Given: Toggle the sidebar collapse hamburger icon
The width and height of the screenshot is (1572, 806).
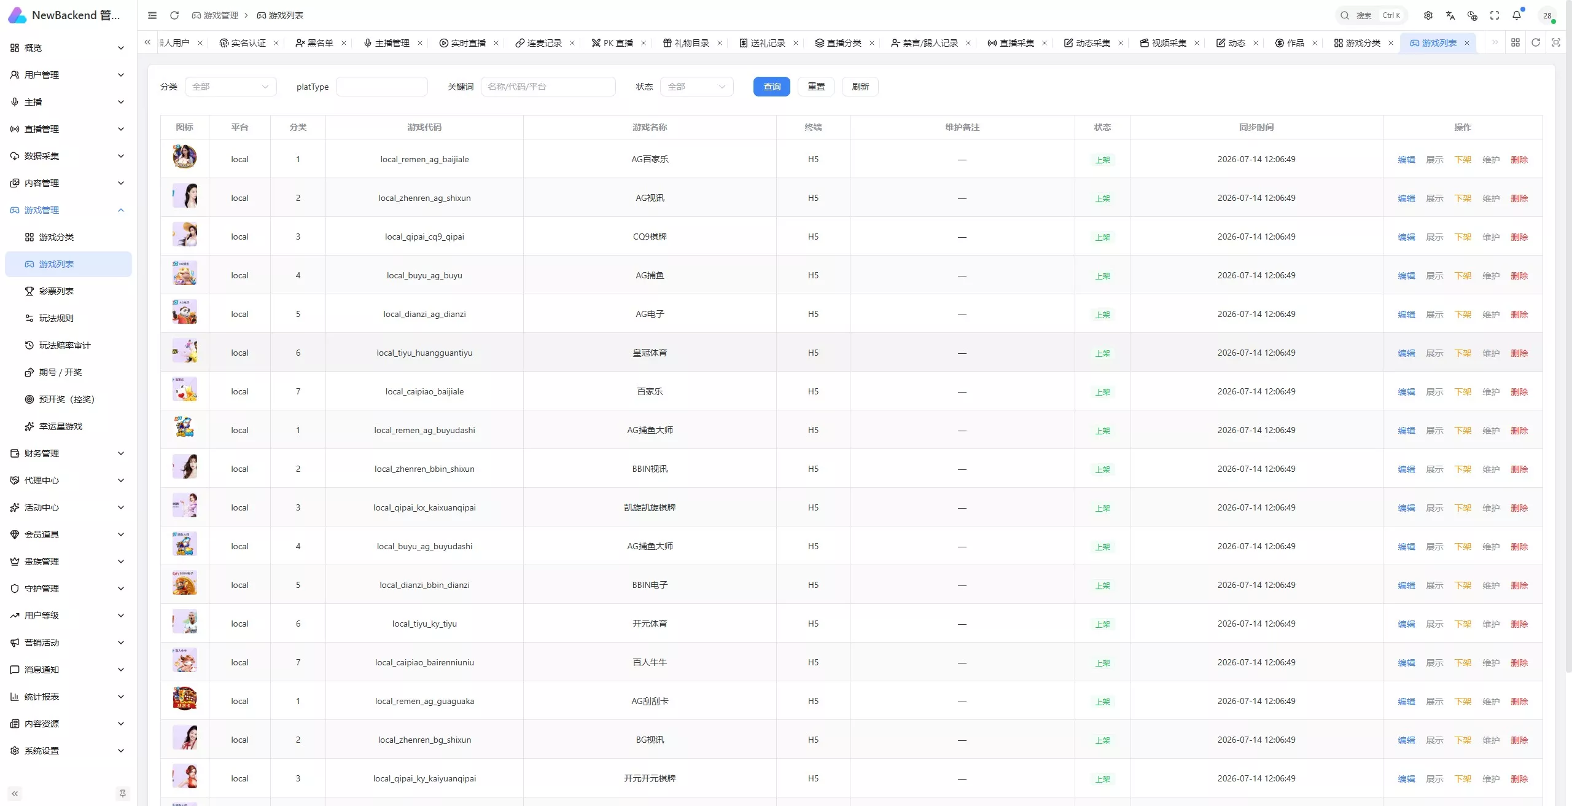Looking at the screenshot, I should tap(152, 15).
